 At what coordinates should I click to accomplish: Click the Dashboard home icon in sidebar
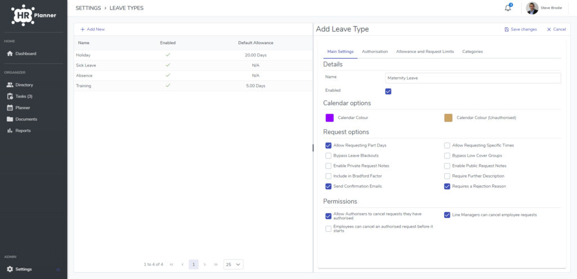(x=10, y=54)
